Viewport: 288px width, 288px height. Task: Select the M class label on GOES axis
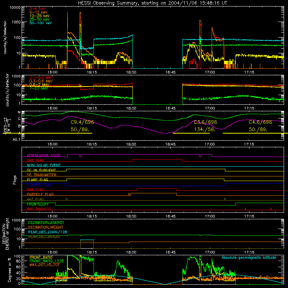[19, 112]
